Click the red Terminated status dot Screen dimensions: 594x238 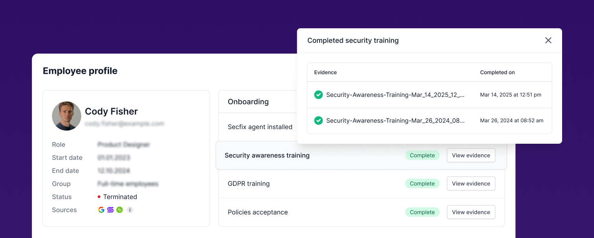[x=99, y=197]
